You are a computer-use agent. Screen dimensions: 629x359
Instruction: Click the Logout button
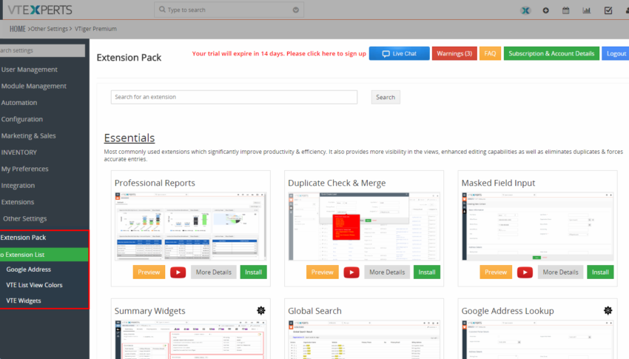coord(616,53)
